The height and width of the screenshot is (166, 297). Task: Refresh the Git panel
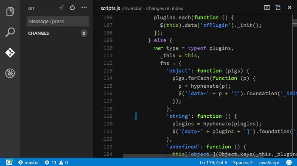coord(73,8)
